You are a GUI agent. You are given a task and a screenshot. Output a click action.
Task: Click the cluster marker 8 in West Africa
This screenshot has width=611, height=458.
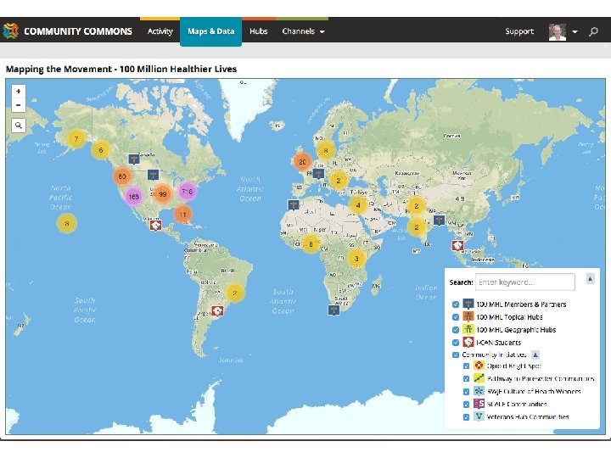(311, 244)
